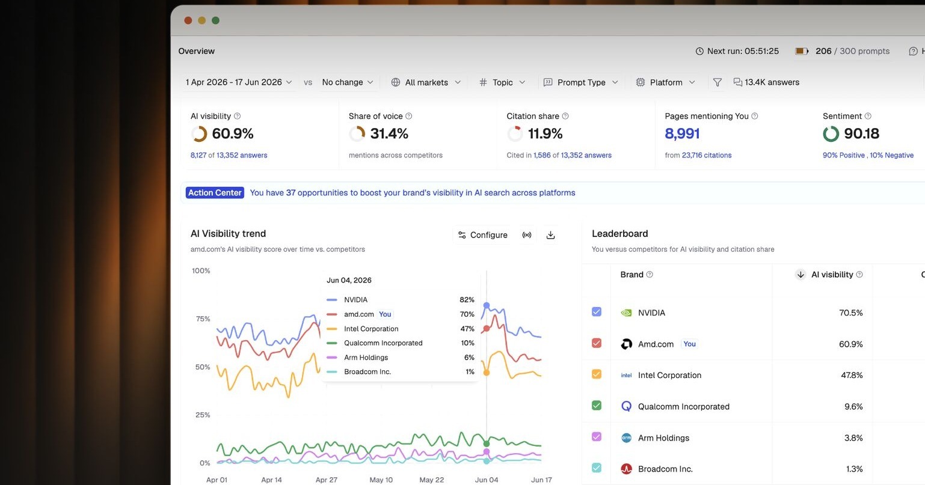This screenshot has width=925, height=485.
Task: Click the answers chat bubble icon
Action: (x=737, y=82)
